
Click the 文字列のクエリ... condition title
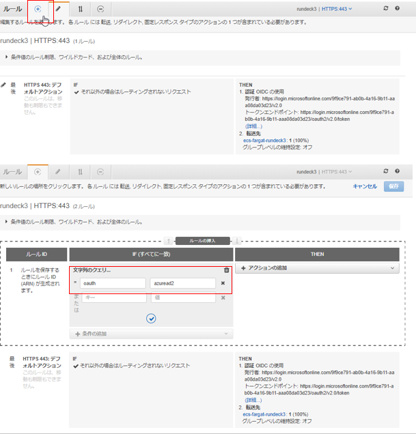(x=92, y=270)
